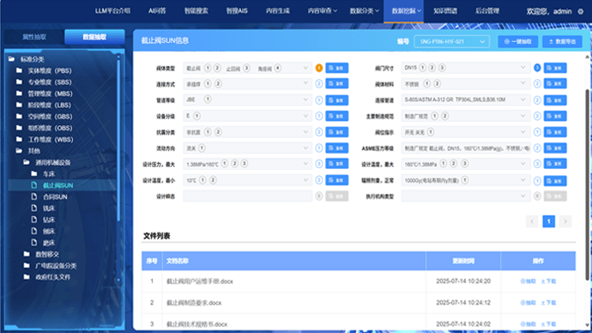Screen dimensions: 592x333
Task: Select page 1 in pagination
Action: click(x=548, y=221)
